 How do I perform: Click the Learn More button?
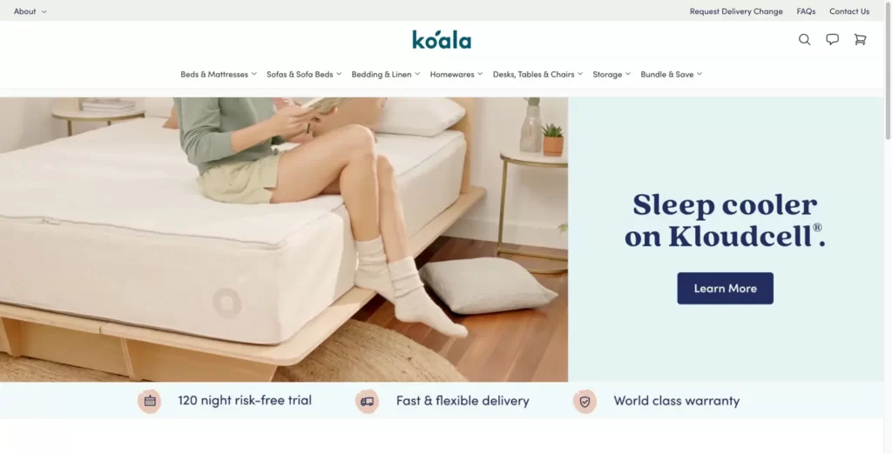(725, 288)
